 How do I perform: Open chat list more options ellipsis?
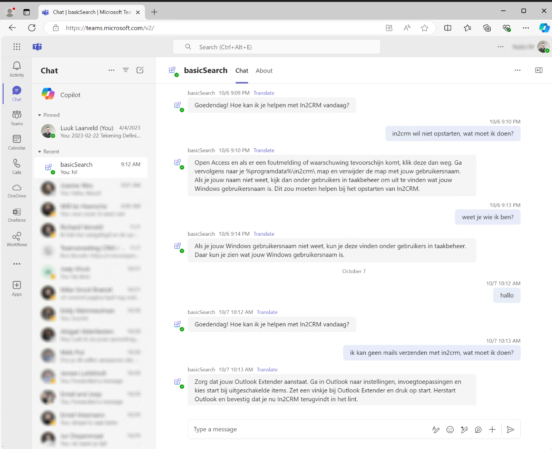pos(112,70)
